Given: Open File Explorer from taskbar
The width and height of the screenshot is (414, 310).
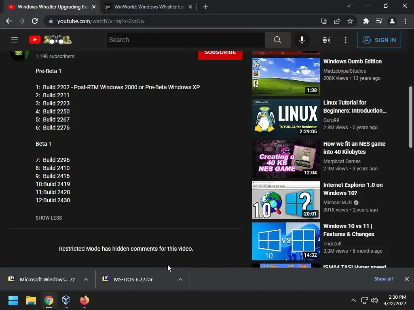Looking at the screenshot, I should point(31,300).
